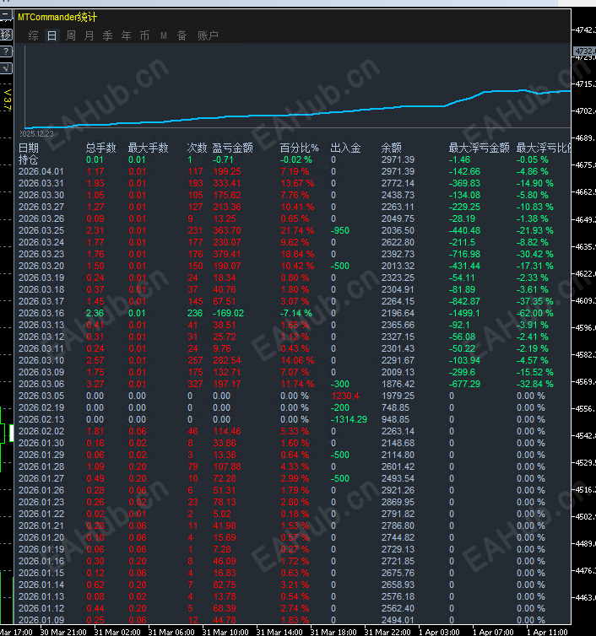Click the 百分比% column header
Screen dimensions: 596x636
(300, 148)
